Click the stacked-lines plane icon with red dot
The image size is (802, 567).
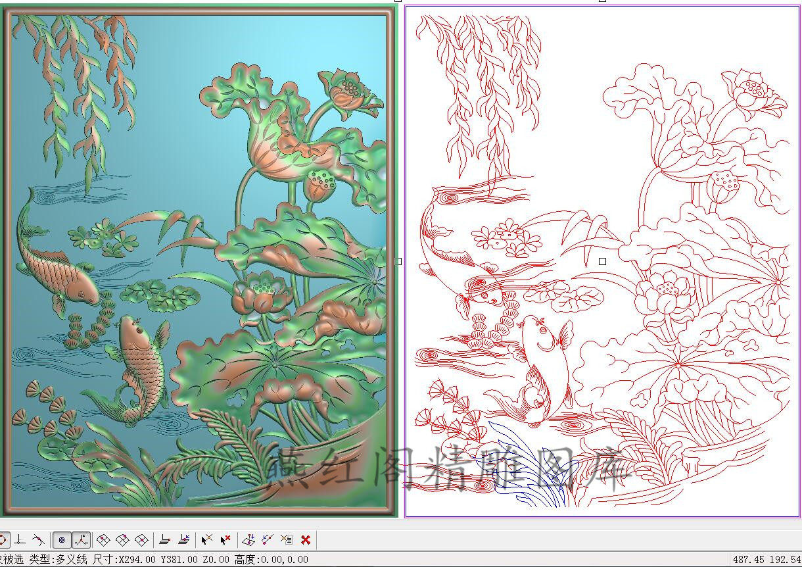coord(165,540)
